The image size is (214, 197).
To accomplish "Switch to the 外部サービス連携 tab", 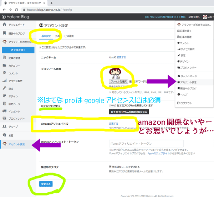I will tap(64, 36).
